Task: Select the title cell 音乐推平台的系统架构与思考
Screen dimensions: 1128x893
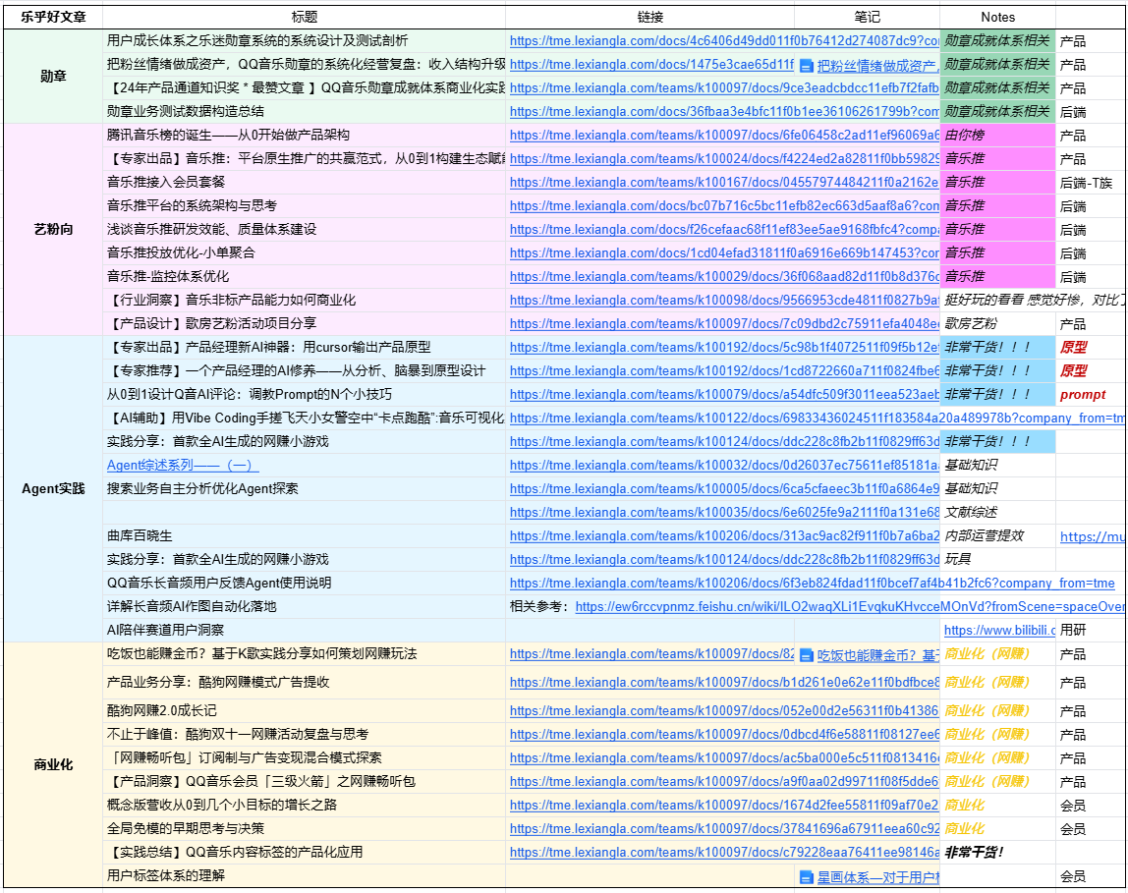Action: (305, 205)
